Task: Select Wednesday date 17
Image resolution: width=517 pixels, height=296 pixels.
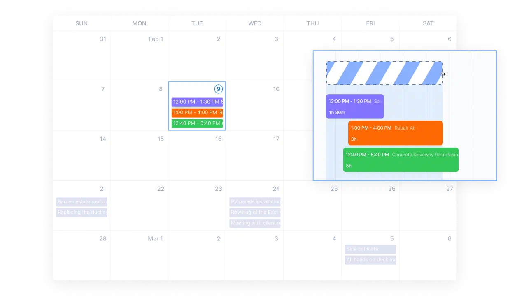Action: tap(276, 139)
